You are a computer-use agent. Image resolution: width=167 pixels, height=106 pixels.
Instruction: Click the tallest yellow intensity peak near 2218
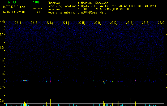pyautogui.click(x=131, y=102)
